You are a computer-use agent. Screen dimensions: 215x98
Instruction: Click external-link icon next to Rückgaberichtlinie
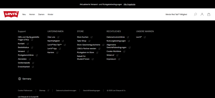coord(37,55)
